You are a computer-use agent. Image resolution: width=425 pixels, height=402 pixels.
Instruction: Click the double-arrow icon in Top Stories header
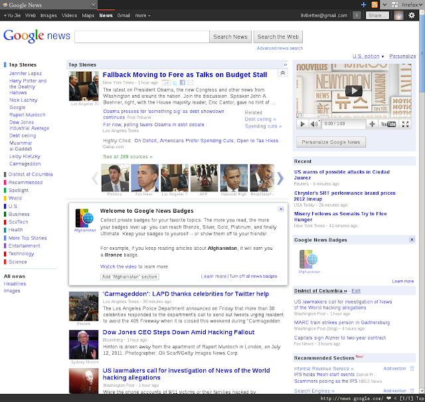(285, 64)
